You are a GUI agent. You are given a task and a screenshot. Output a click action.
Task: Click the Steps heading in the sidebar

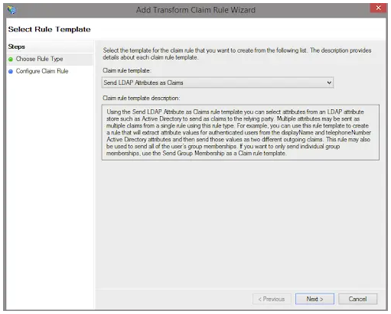point(17,47)
